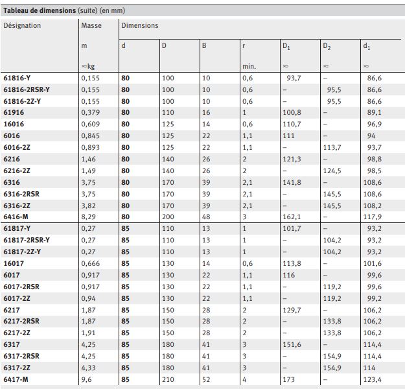Select designation 61817-2RSR-Y
Screen dimensions: 405x389
pyautogui.click(x=27, y=240)
